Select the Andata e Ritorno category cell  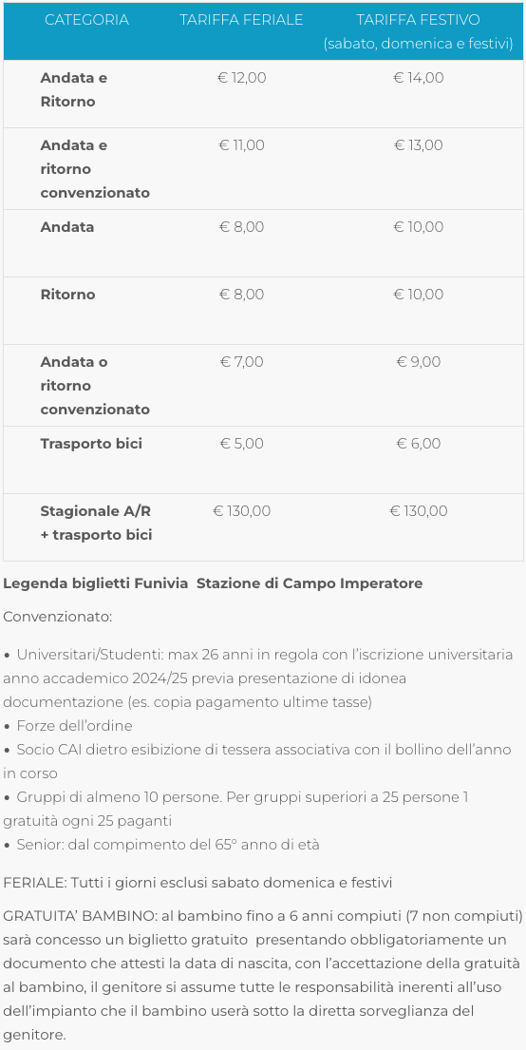74,89
